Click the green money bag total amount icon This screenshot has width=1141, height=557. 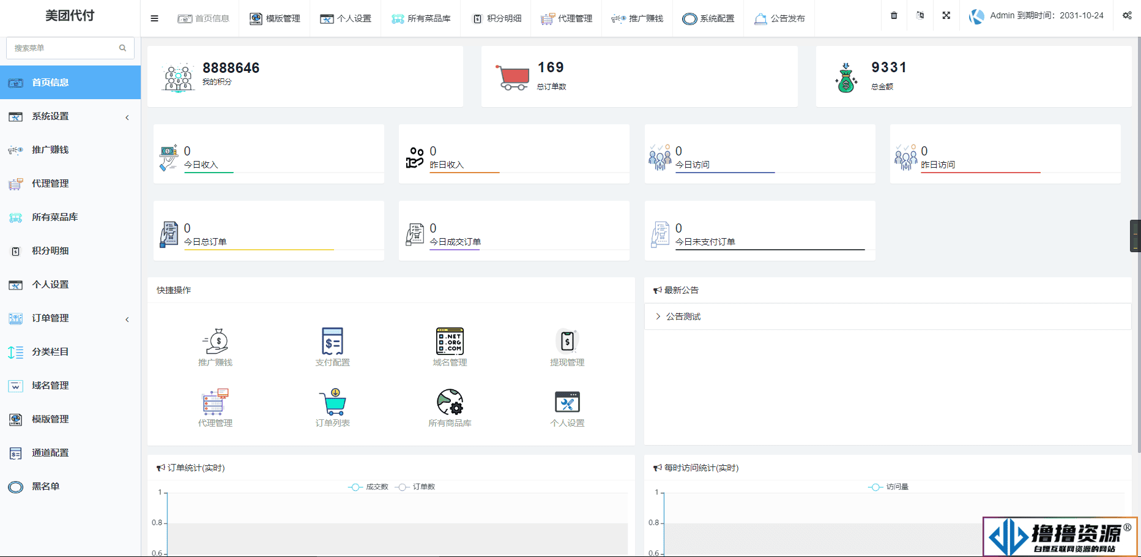click(846, 78)
